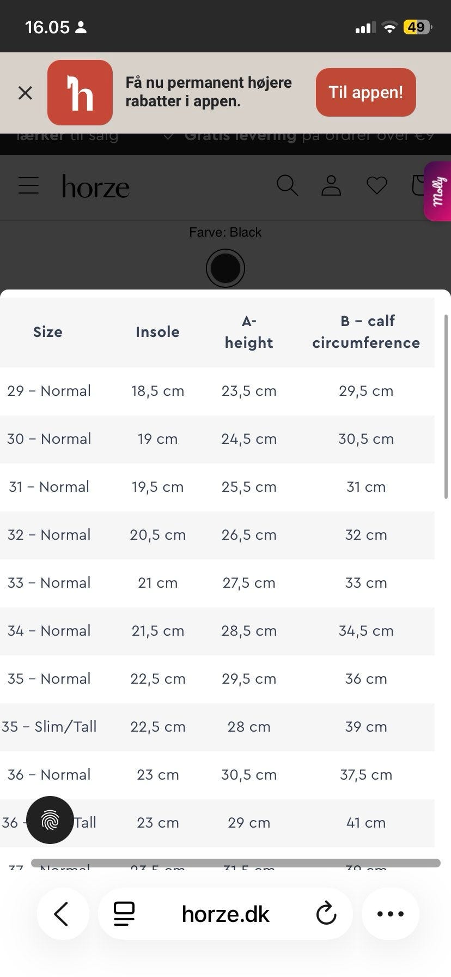The height and width of the screenshot is (977, 451).
Task: Tap the fingerprint floating button
Action: click(50, 820)
